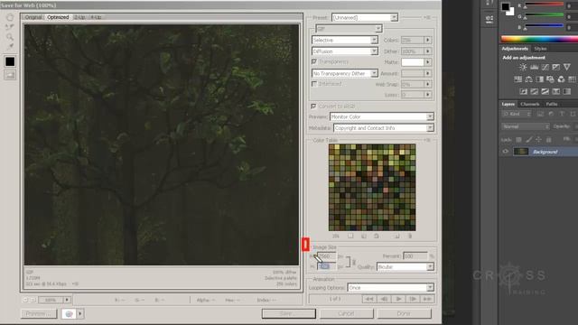Click the white Matte color swatch
This screenshot has height=325, width=578.
tap(412, 62)
